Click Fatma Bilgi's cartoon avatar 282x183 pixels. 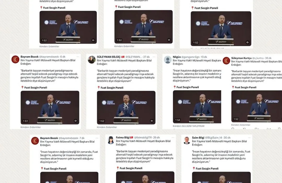[111, 140]
